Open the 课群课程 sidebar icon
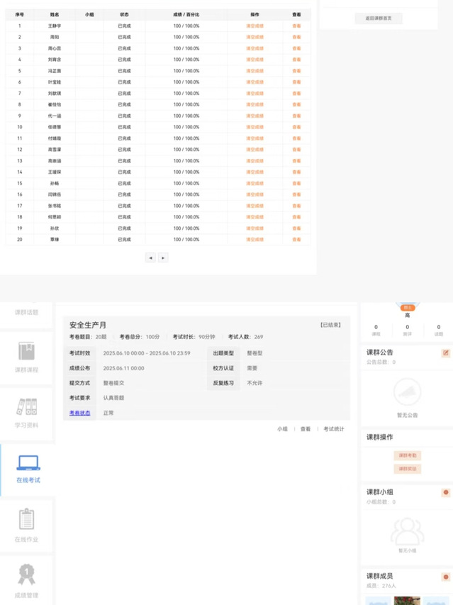 pos(26,351)
